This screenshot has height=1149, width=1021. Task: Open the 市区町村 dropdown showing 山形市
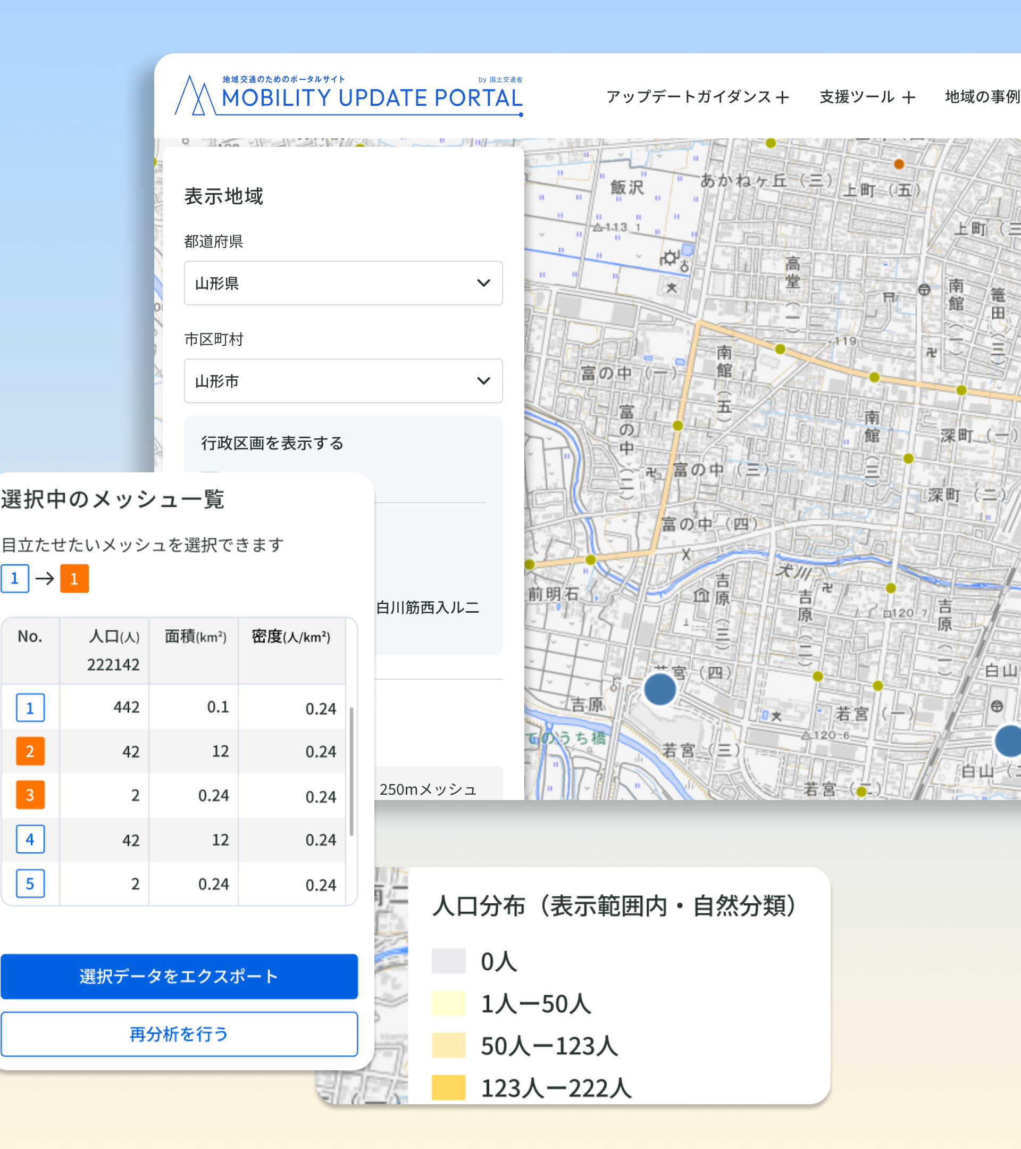tap(343, 380)
